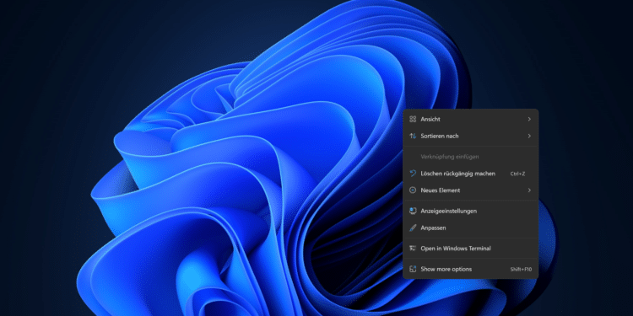The image size is (633, 316).
Task: Expand the Ansicht submenu chevron
Action: [529, 120]
